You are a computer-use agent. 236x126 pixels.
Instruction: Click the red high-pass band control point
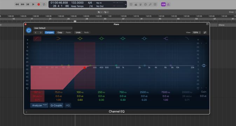pyautogui.click(x=85, y=68)
